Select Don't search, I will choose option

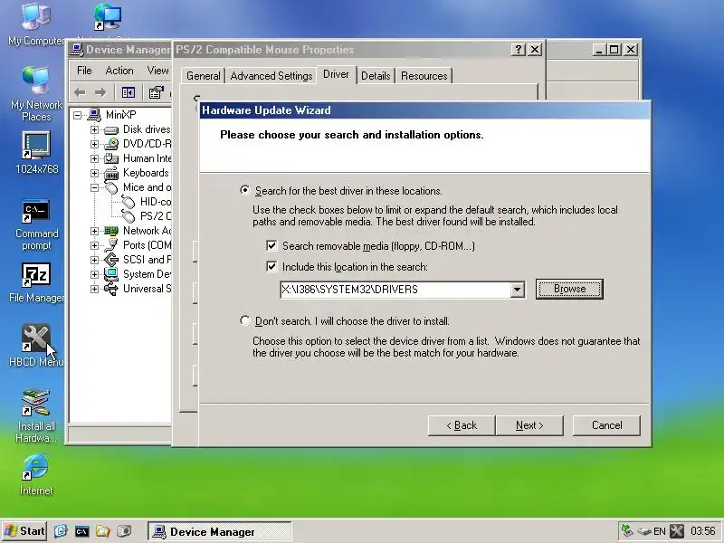(245, 320)
